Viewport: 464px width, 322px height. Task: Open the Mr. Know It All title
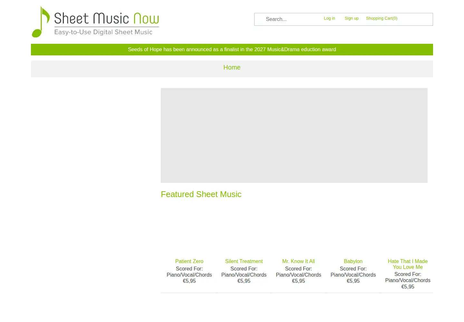point(298,261)
